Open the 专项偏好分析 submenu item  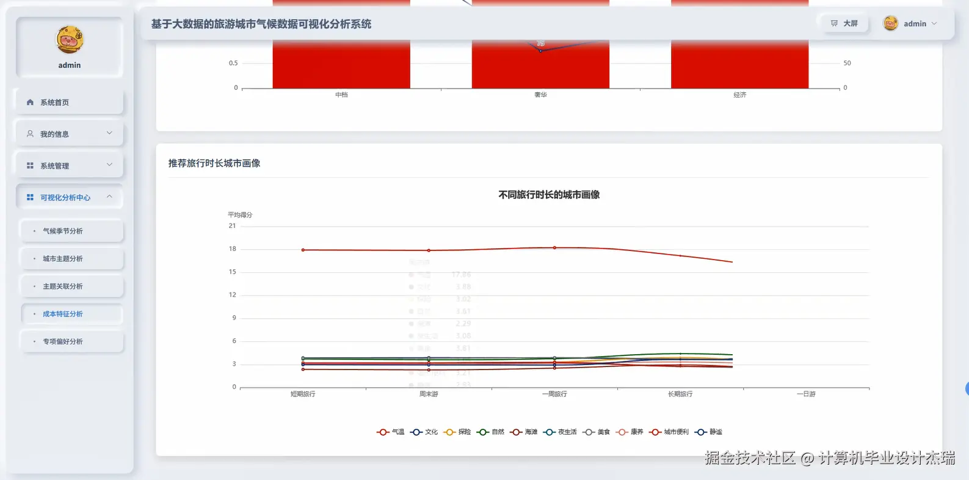[72, 341]
